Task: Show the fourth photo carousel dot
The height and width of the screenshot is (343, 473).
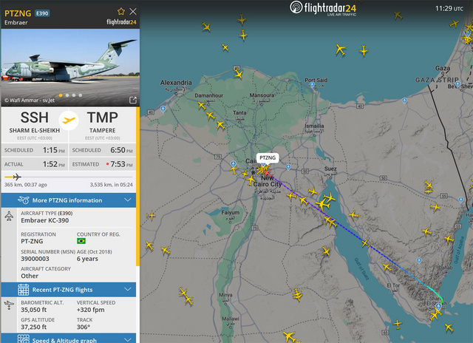Action: click(x=81, y=95)
